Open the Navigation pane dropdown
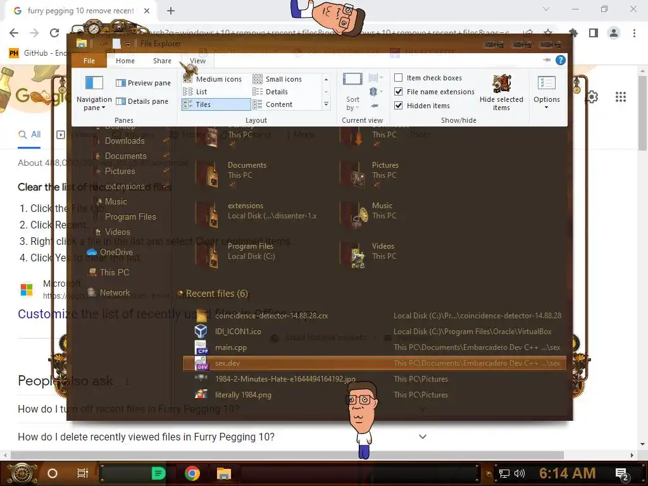 (x=94, y=94)
